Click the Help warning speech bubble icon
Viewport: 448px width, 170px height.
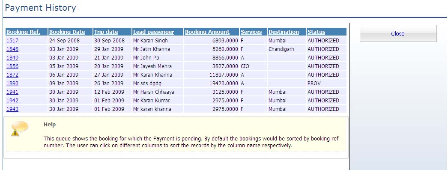coord(19,128)
